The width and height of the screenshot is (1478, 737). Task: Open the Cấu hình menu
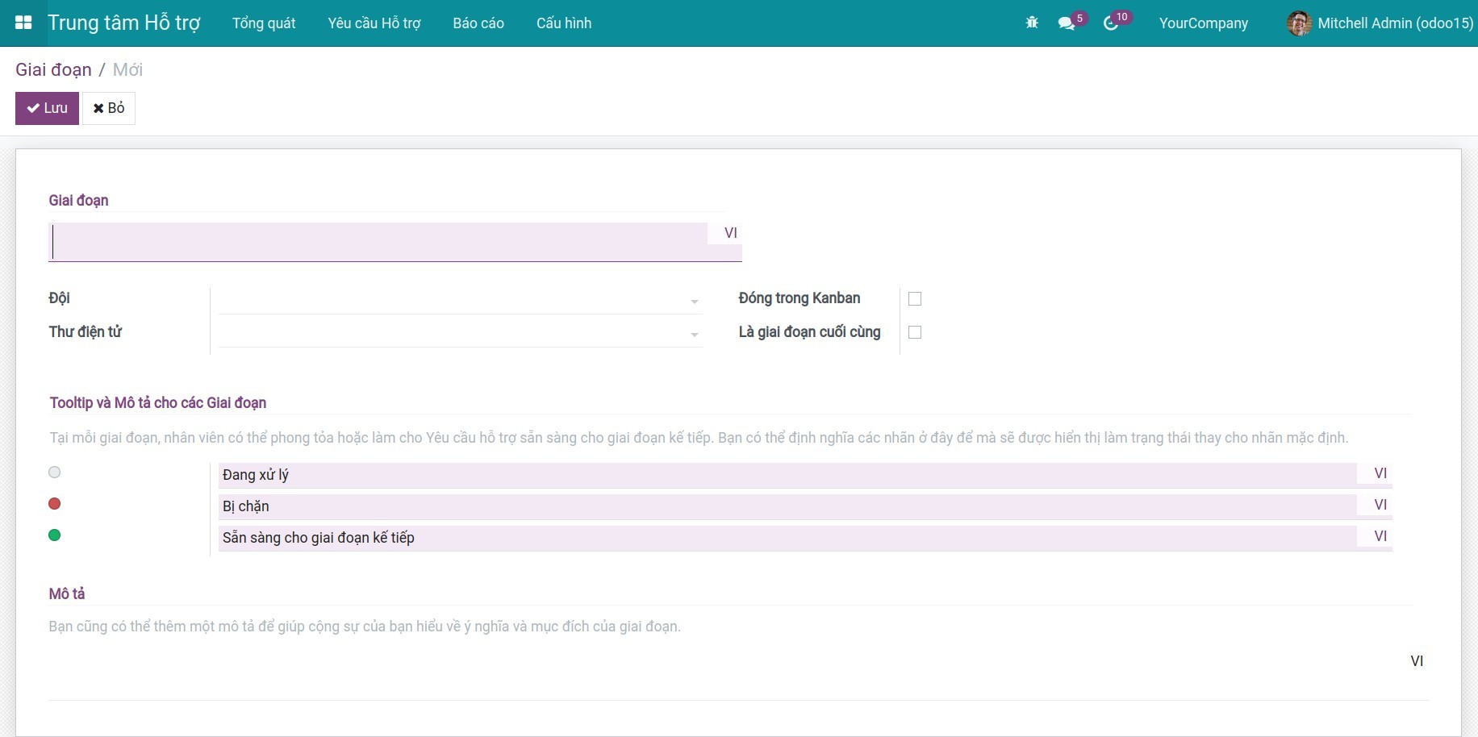(x=563, y=23)
